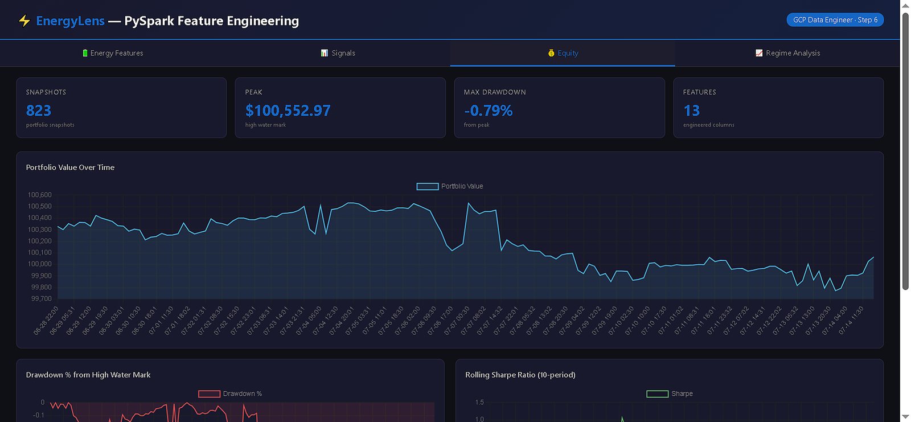Click the 'Portfolio Value Over Time' chart title
This screenshot has width=911, height=422.
pyautogui.click(x=70, y=167)
